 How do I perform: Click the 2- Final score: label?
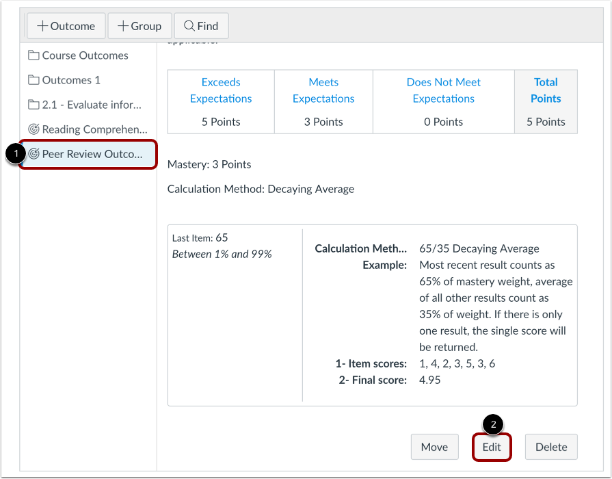click(373, 380)
